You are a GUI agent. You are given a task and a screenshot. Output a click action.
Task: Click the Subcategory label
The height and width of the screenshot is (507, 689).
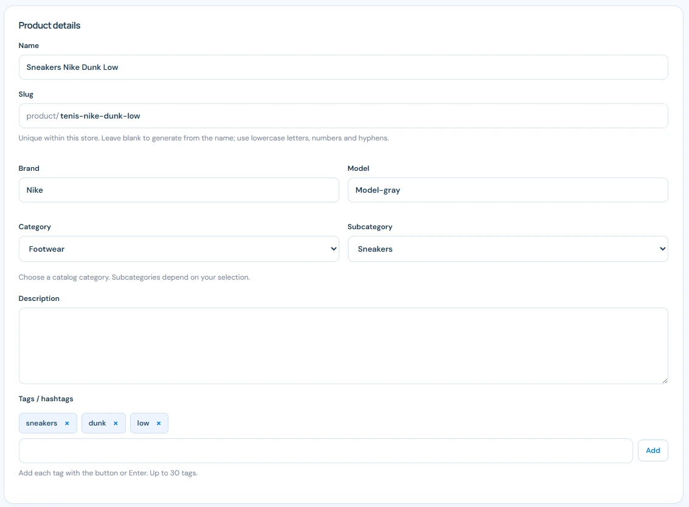[370, 227]
